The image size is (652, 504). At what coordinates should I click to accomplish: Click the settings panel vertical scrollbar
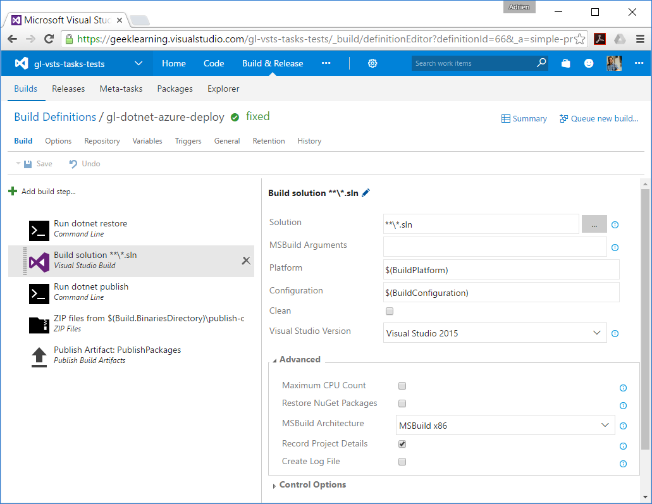[x=645, y=319]
